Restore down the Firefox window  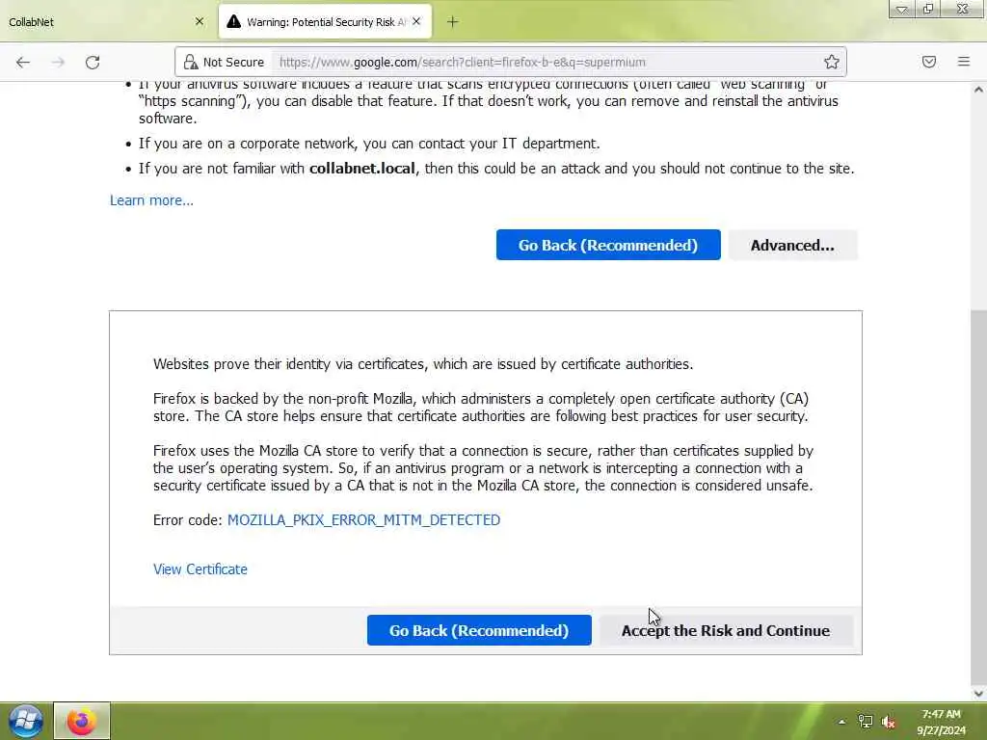pos(928,9)
